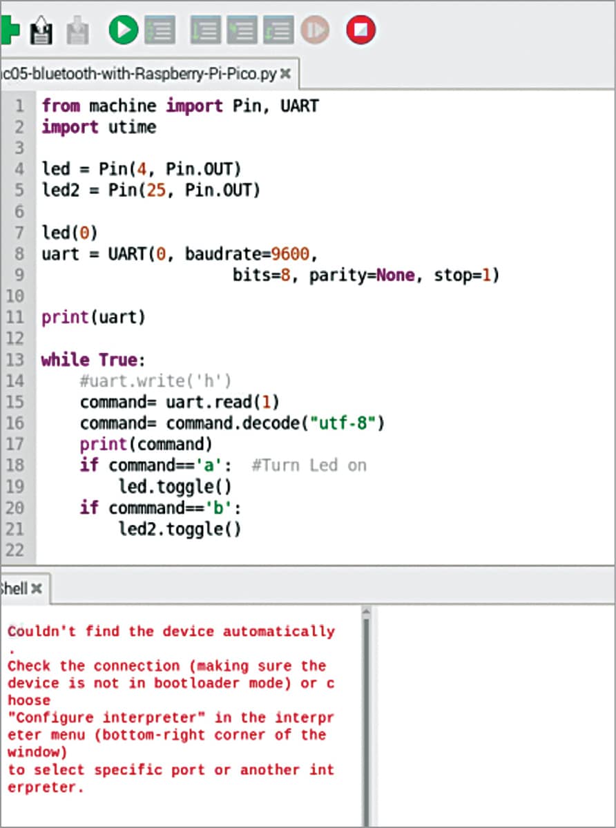Switch to the Shell tab
616x828 pixels.
pyautogui.click(x=14, y=588)
